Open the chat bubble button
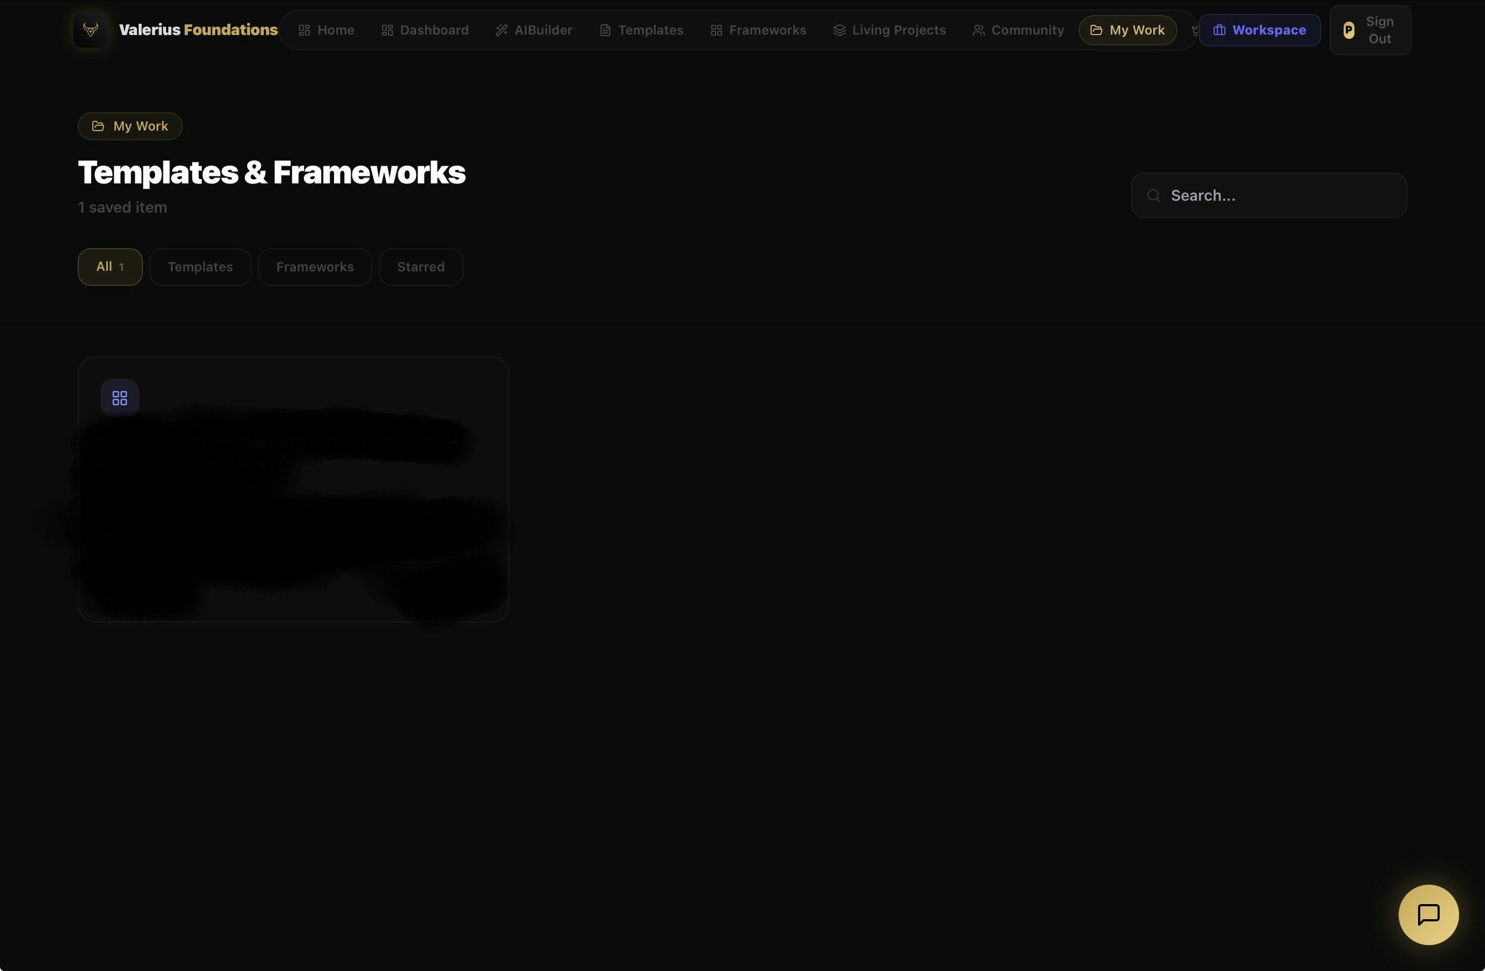The image size is (1485, 971). click(1428, 914)
